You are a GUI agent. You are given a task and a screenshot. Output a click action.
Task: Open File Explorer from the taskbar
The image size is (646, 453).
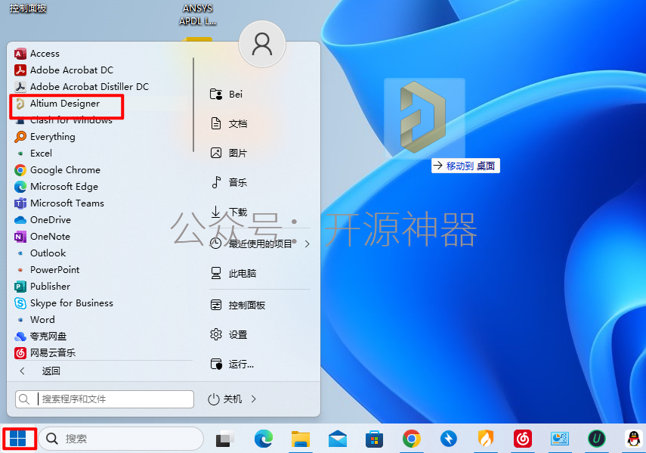pos(301,439)
